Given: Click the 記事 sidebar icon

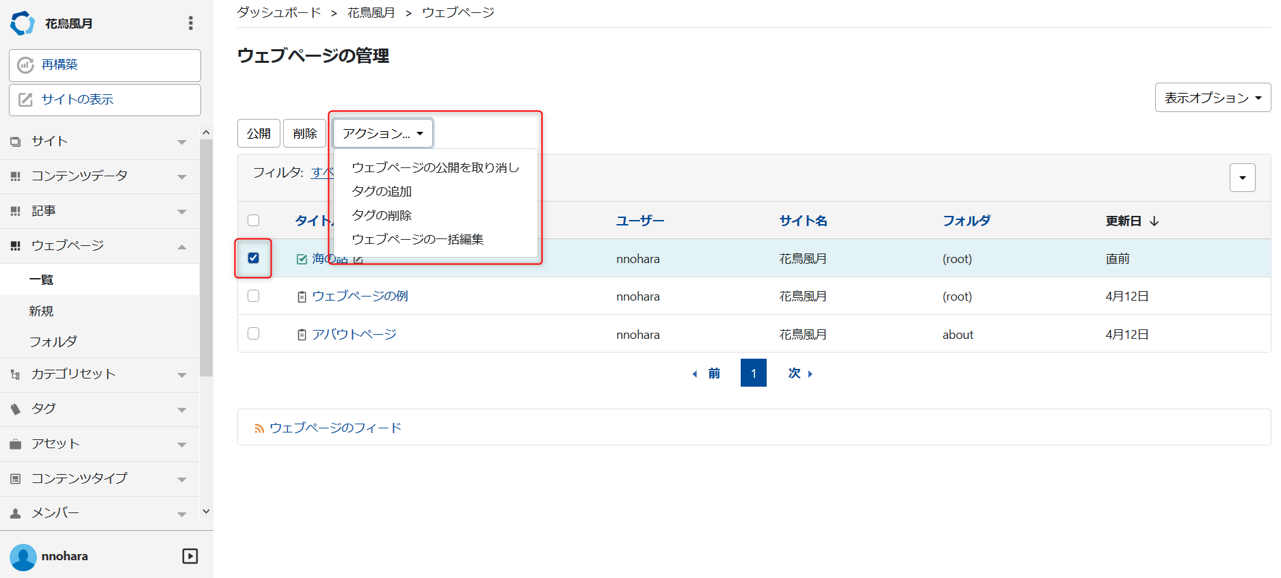Looking at the screenshot, I should [16, 211].
